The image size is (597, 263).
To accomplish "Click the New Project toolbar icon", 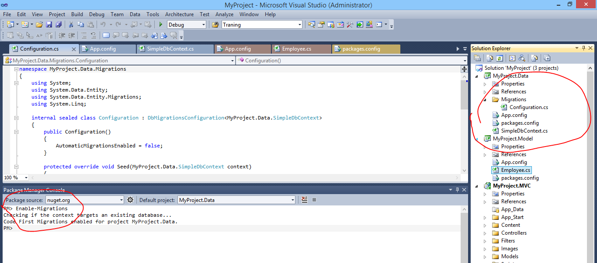I will coord(10,25).
